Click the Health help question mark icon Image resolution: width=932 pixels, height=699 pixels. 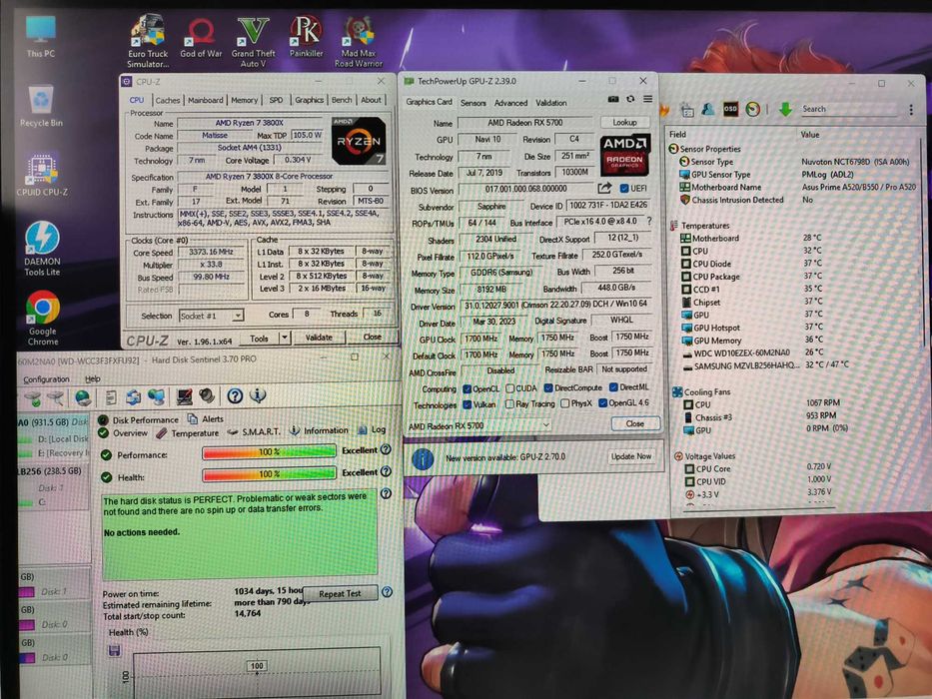[386, 471]
